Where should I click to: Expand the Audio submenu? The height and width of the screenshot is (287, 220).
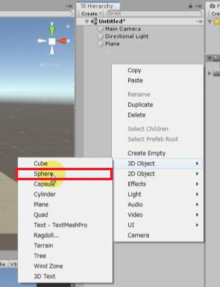(158, 204)
